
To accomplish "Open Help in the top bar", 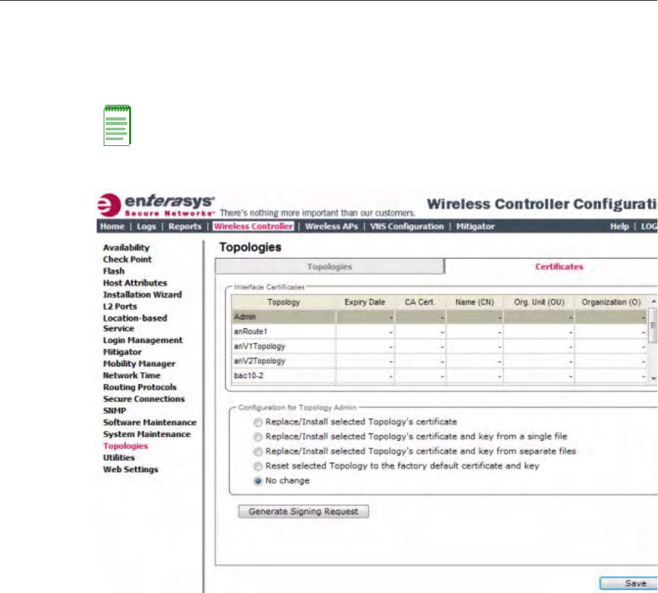I will click(x=620, y=227).
